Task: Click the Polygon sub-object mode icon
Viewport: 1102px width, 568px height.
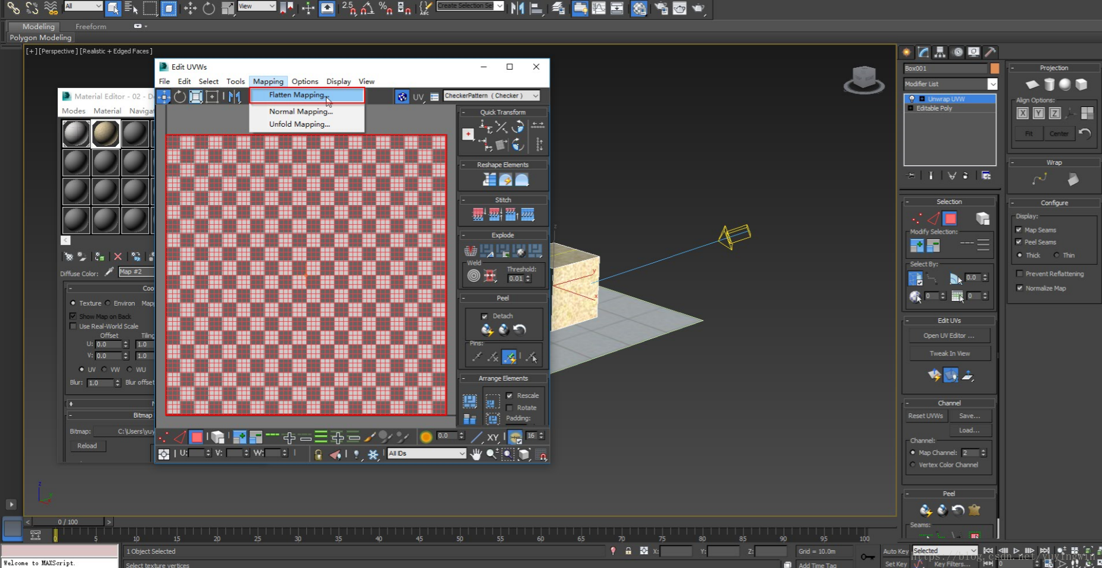Action: click(x=950, y=218)
